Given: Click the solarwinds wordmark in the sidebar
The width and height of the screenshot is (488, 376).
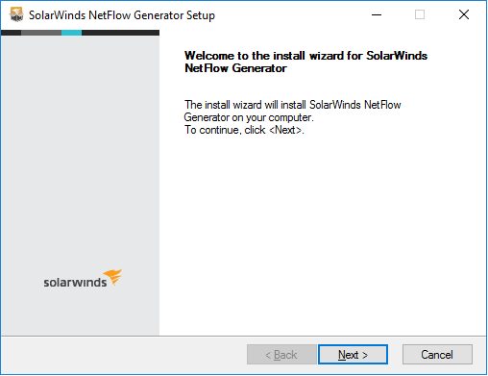Looking at the screenshot, I should tap(75, 283).
